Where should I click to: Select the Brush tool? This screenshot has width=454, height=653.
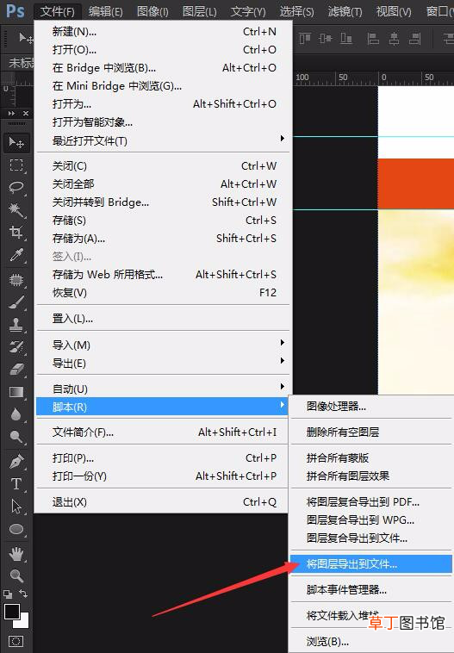coord(16,302)
